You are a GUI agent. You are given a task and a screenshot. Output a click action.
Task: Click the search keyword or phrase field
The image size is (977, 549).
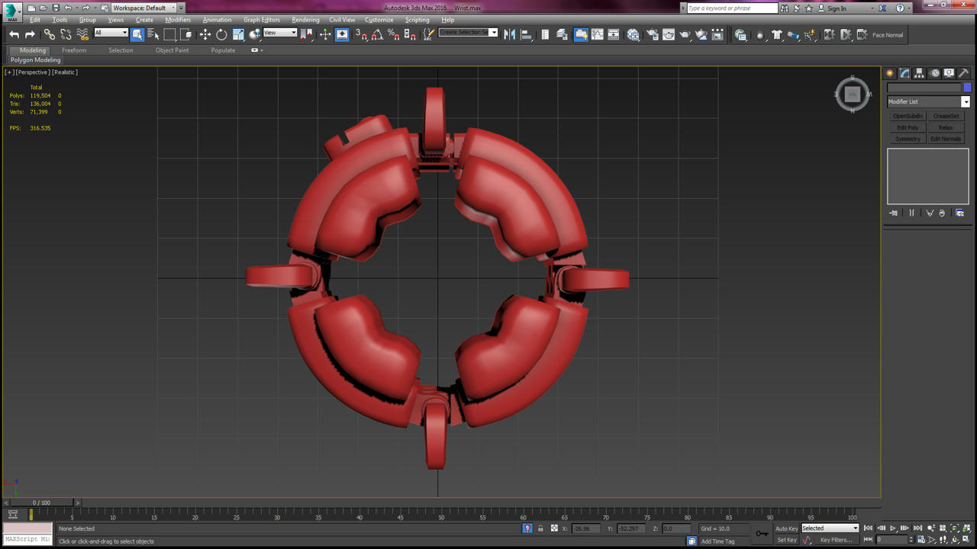[732, 8]
